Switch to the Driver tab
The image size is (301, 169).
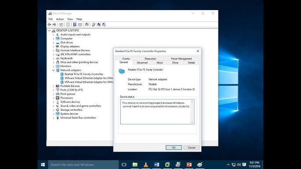click(175, 63)
